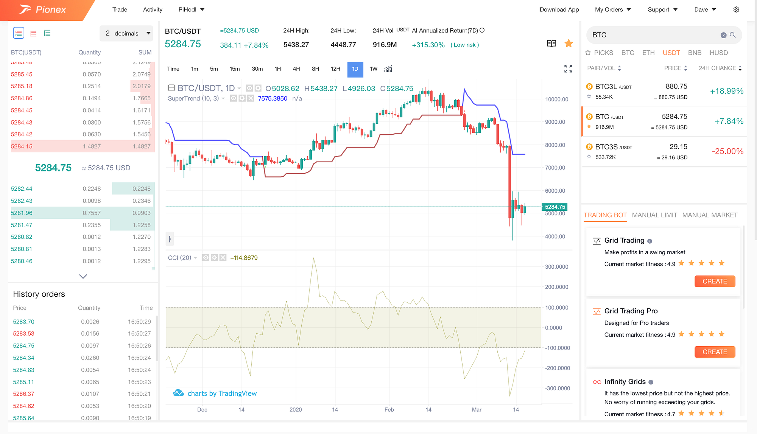Screen dimensions: 757x434
Task: Toggle favorite star for BTC3S pair
Action: click(589, 157)
